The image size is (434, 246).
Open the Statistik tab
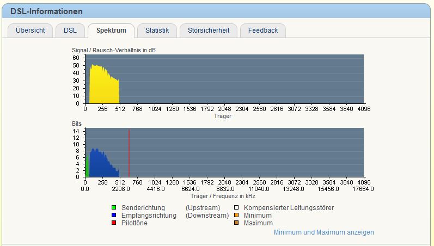[x=157, y=30]
